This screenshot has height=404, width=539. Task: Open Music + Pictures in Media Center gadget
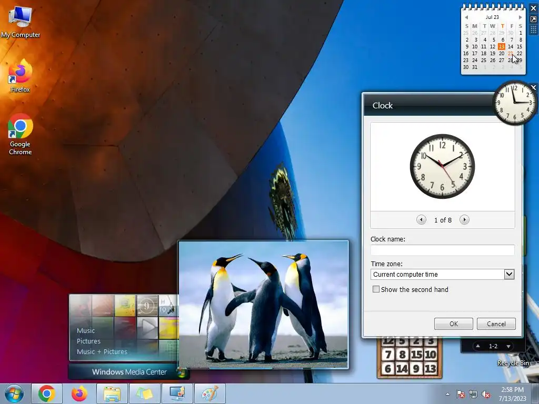tap(102, 351)
